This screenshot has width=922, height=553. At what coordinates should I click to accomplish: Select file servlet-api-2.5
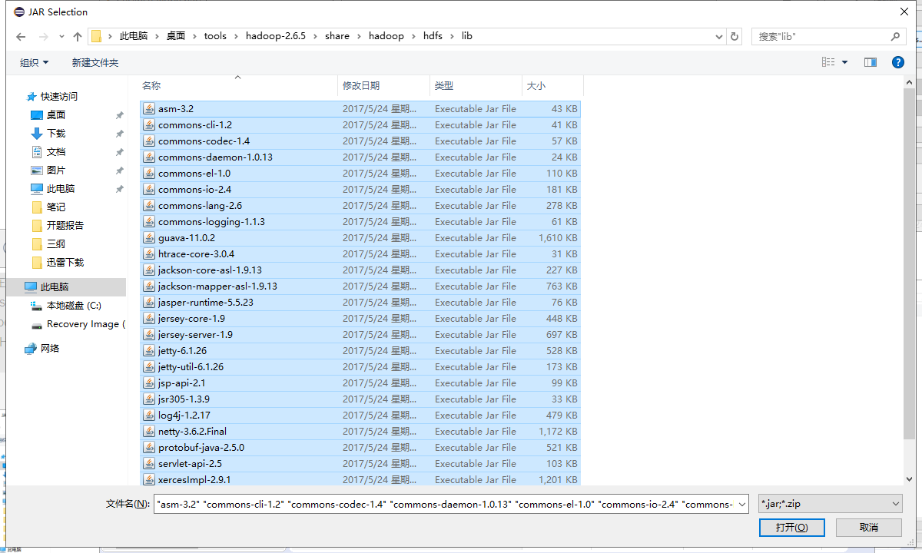[360, 464]
